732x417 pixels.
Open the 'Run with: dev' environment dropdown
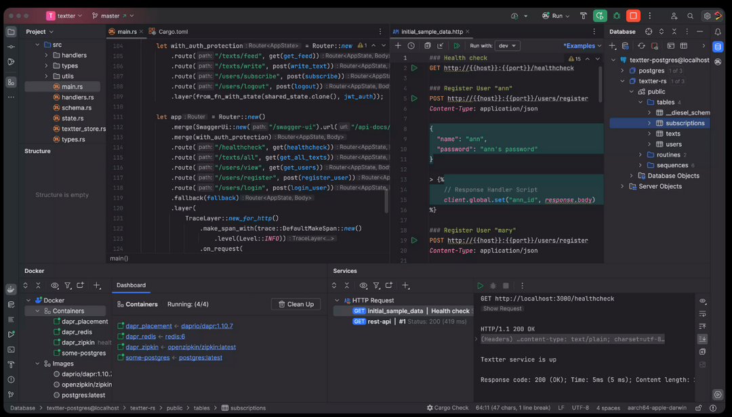point(506,46)
